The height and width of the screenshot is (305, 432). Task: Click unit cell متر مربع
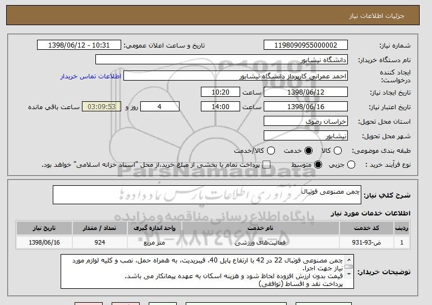pyautogui.click(x=154, y=242)
